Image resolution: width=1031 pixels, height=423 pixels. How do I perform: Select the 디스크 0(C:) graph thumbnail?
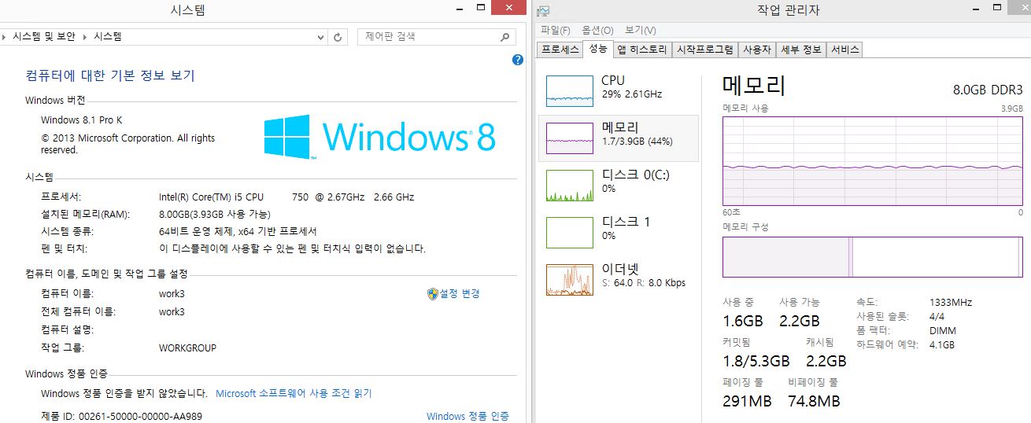click(569, 186)
